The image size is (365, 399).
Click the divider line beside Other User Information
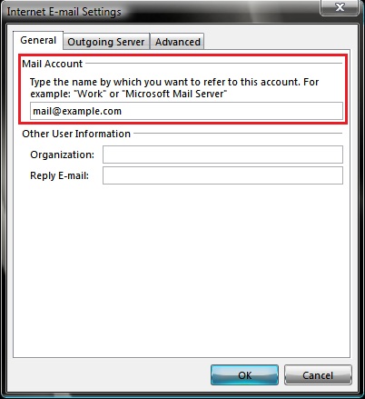coord(238,133)
